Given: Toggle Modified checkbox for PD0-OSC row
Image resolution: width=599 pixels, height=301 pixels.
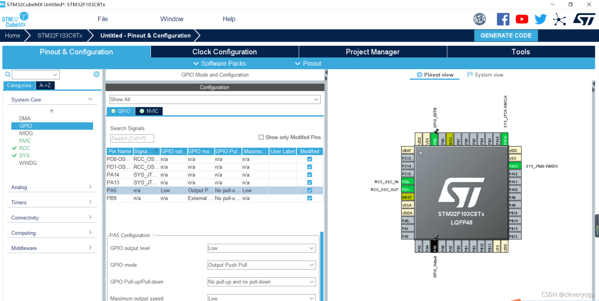Looking at the screenshot, I should click(x=310, y=159).
